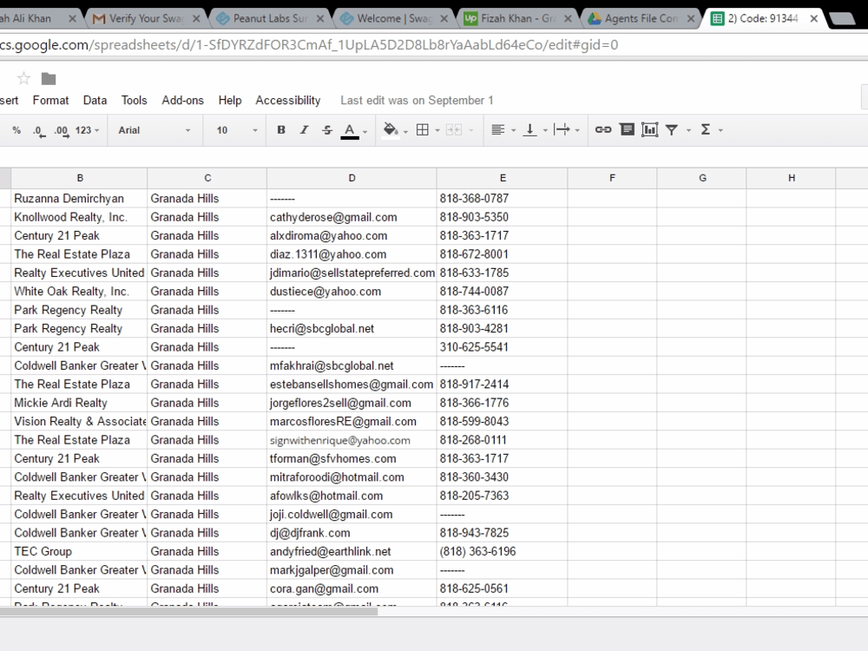Open vertical align options
Image resolution: width=868 pixels, height=651 pixels.
[x=529, y=130]
